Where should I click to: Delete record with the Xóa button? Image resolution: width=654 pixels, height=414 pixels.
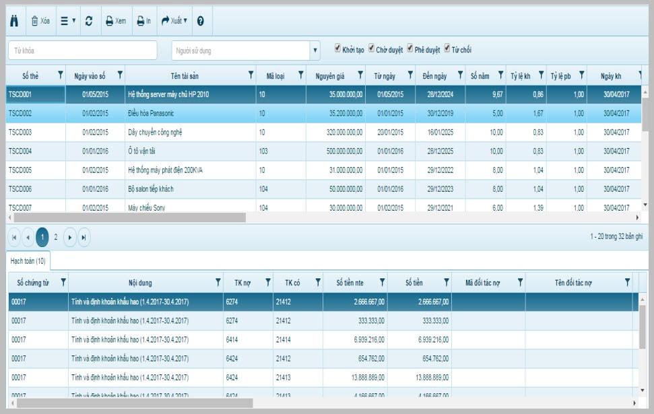[40, 21]
